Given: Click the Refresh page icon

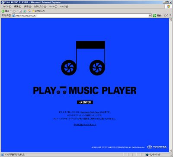Looking at the screenshot, I should pos(25,11).
